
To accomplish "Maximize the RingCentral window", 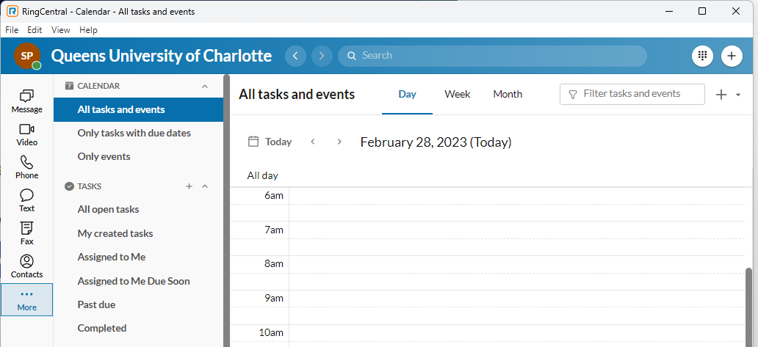I will coord(702,11).
